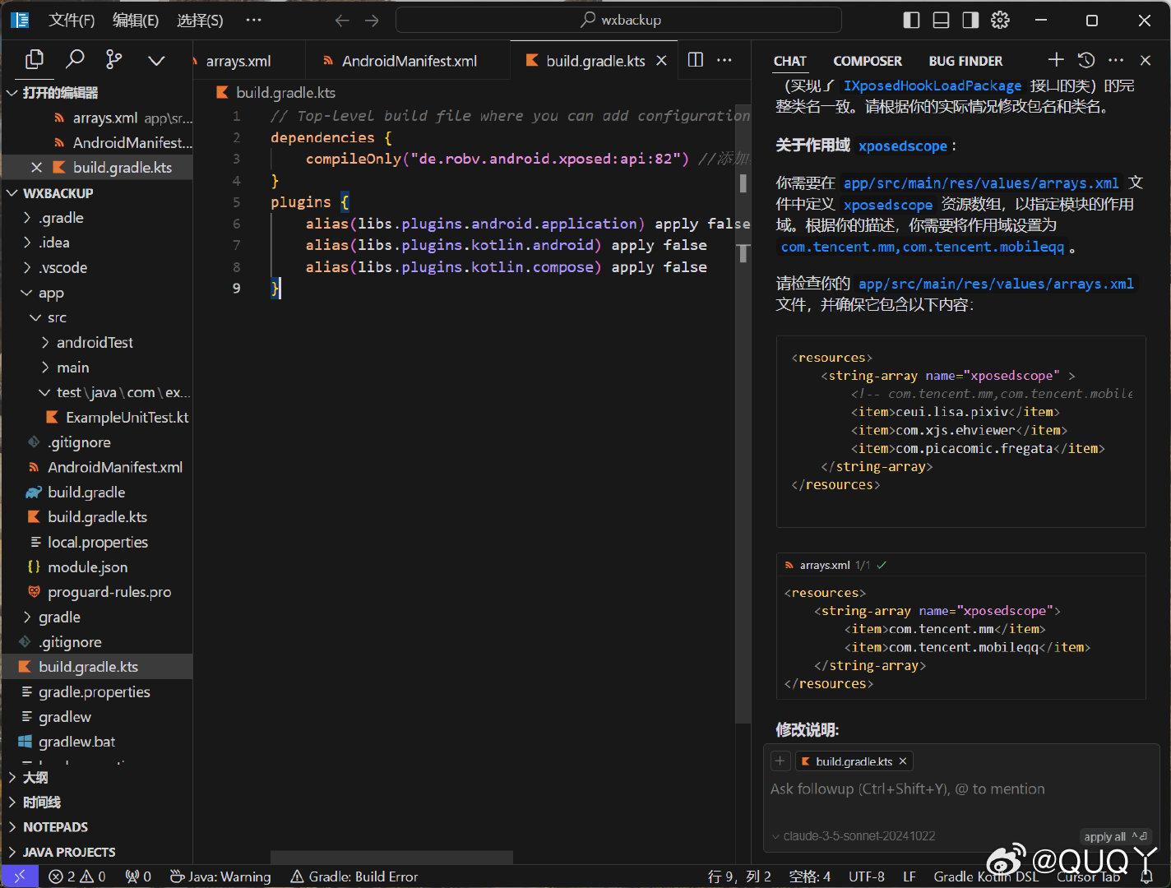1171x888 pixels.
Task: Expand the androidTest folder
Action: [97, 343]
